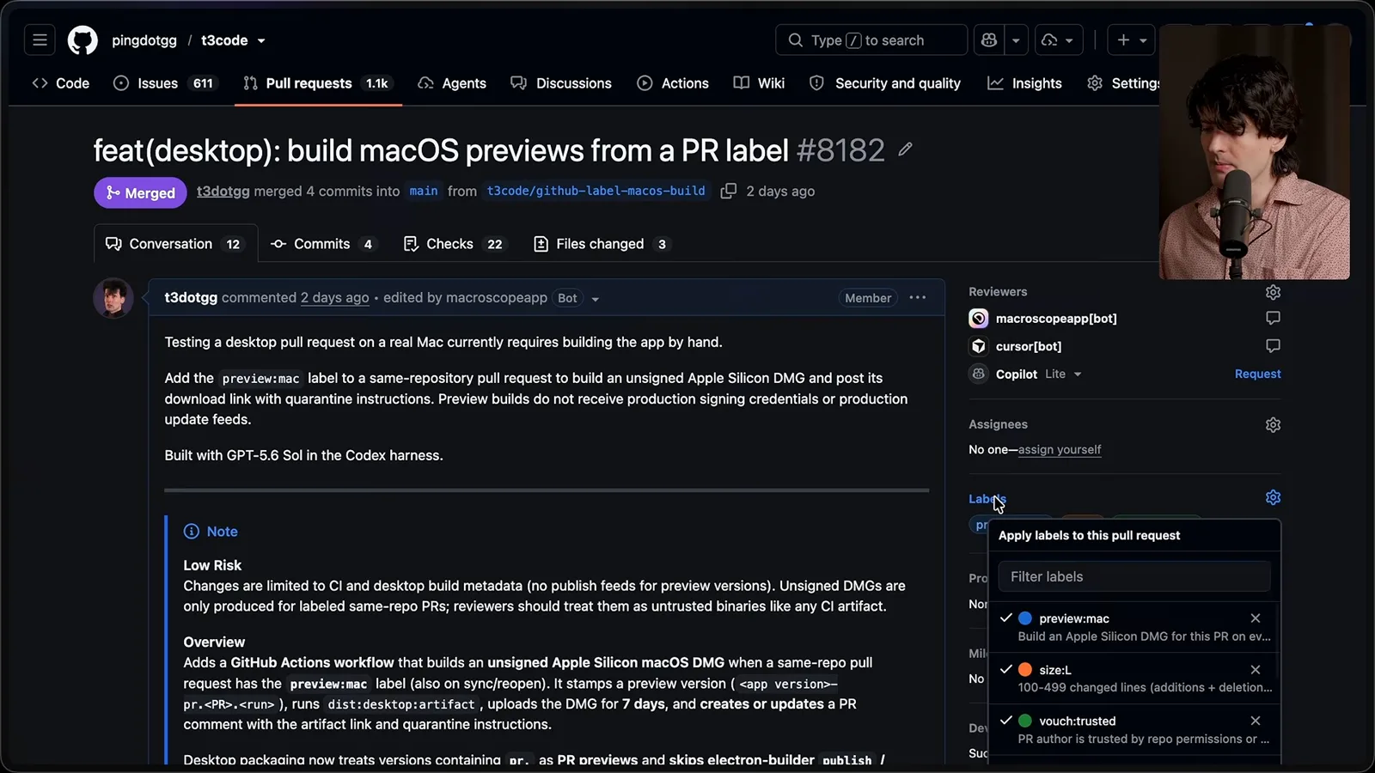This screenshot has width=1375, height=773.
Task: Click t3dotgg's avatar beside the comment
Action: (113, 298)
